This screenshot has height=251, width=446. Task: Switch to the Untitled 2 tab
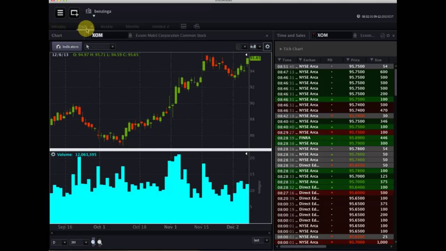click(x=160, y=26)
